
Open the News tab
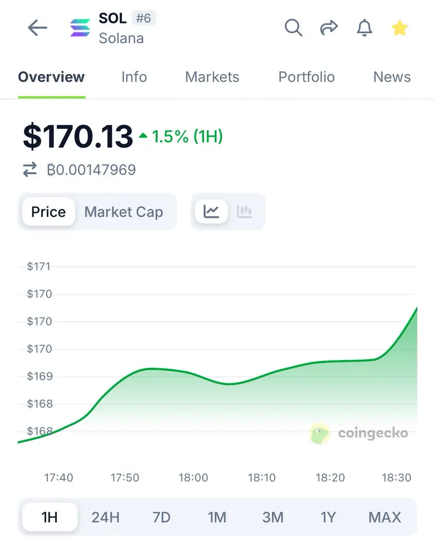click(392, 77)
